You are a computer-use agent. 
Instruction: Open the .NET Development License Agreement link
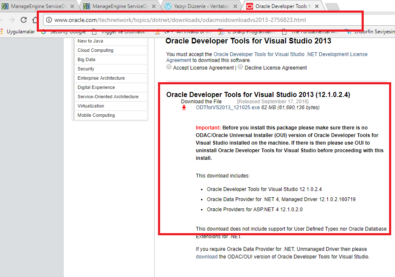point(291,54)
